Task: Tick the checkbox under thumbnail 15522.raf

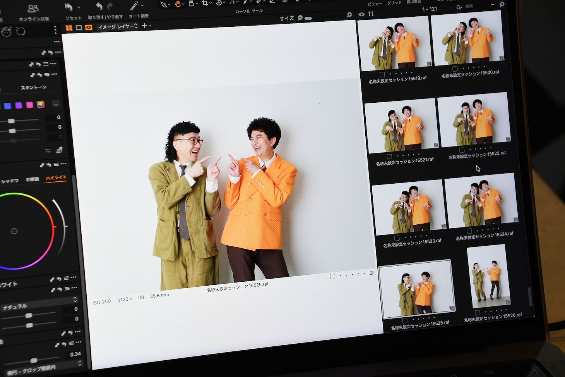Action: point(462,150)
